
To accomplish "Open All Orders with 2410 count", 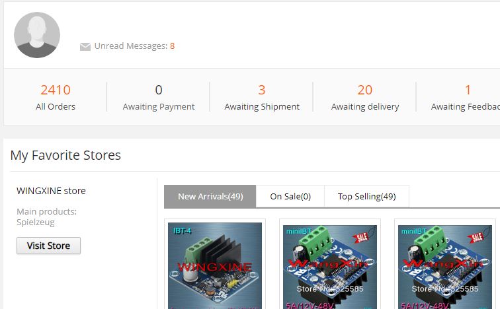I will pyautogui.click(x=56, y=97).
